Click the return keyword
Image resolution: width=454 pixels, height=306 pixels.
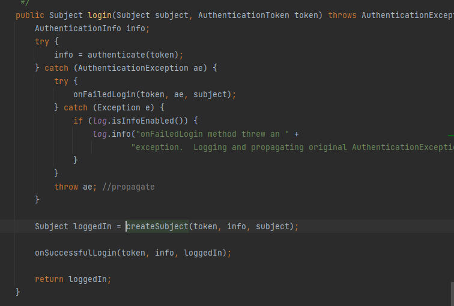pos(49,279)
